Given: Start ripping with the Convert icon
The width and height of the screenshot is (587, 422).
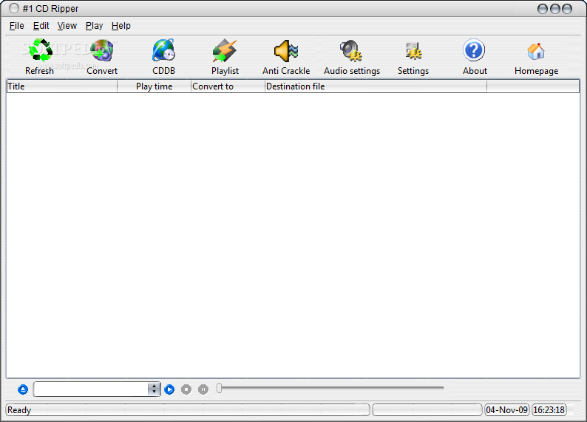Looking at the screenshot, I should coord(102,50).
